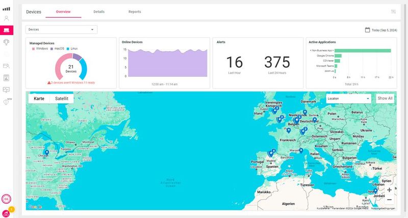Click the Microsoft Teams application bar
The width and height of the screenshot is (408, 218).
pyautogui.click(x=336, y=66)
